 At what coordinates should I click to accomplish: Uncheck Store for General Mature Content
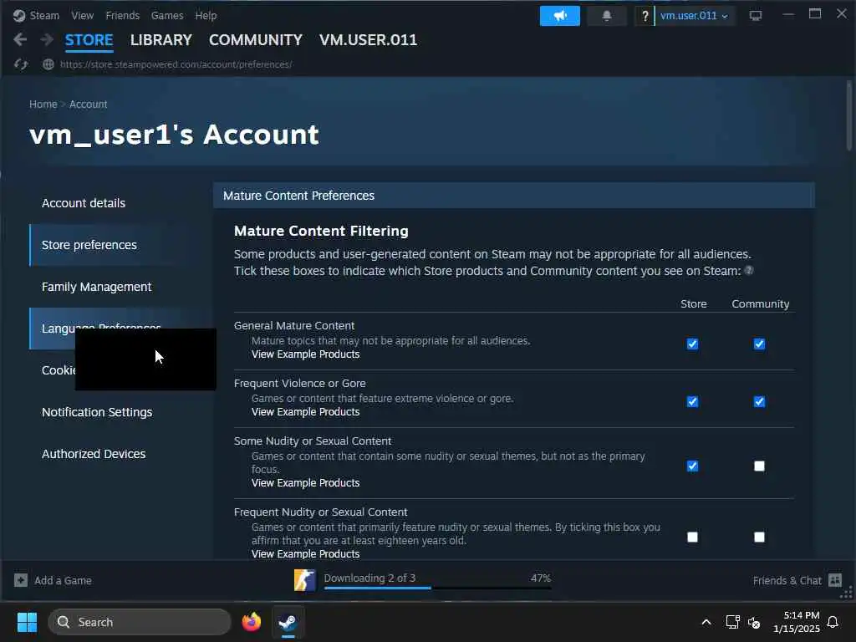click(x=692, y=344)
